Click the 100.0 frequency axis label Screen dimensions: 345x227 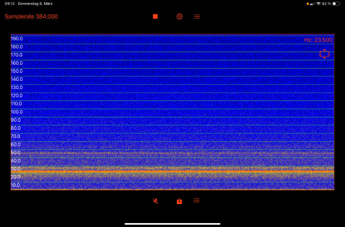click(17, 112)
